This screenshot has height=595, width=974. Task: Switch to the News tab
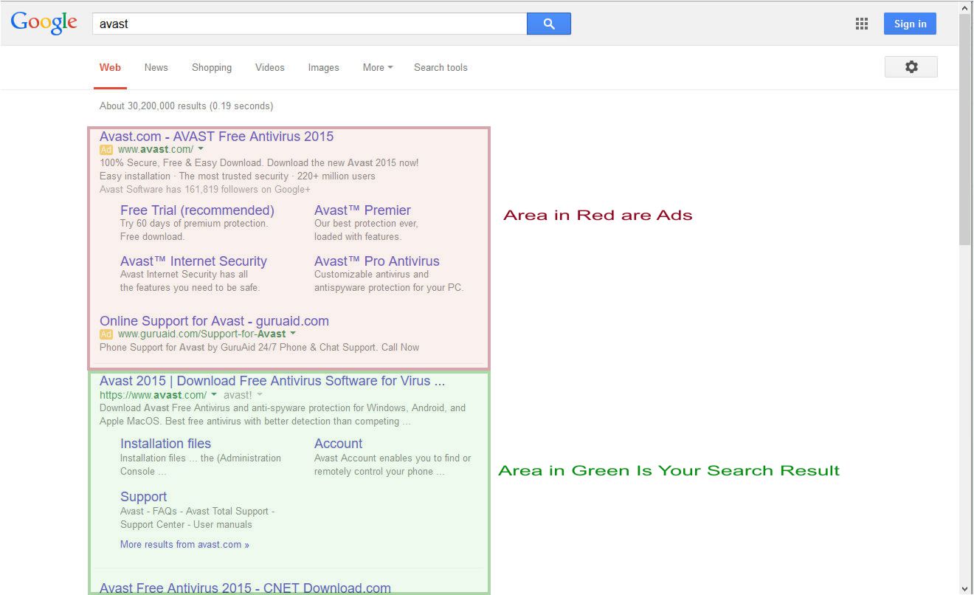point(156,67)
